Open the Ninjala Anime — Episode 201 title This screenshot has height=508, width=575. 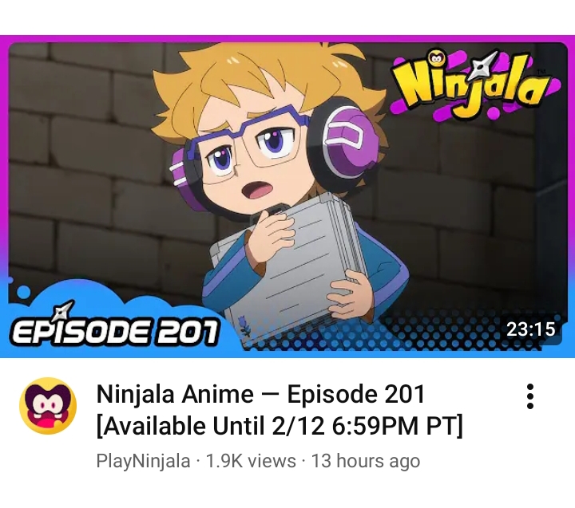click(x=260, y=394)
